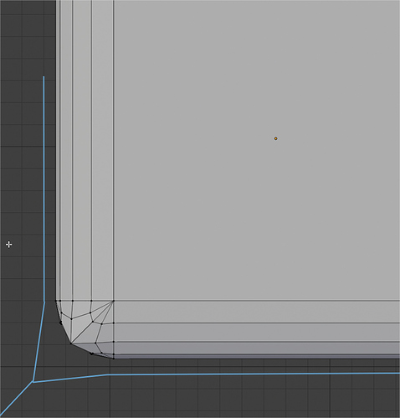
Task: Select the darkest bottom bevel strip face
Action: (257, 357)
